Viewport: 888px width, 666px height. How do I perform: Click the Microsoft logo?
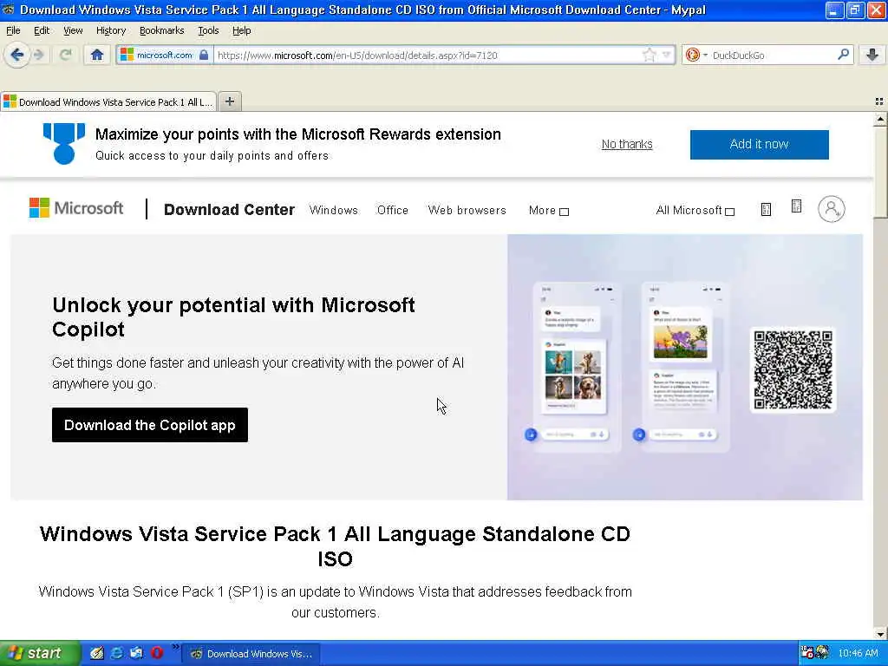click(76, 208)
